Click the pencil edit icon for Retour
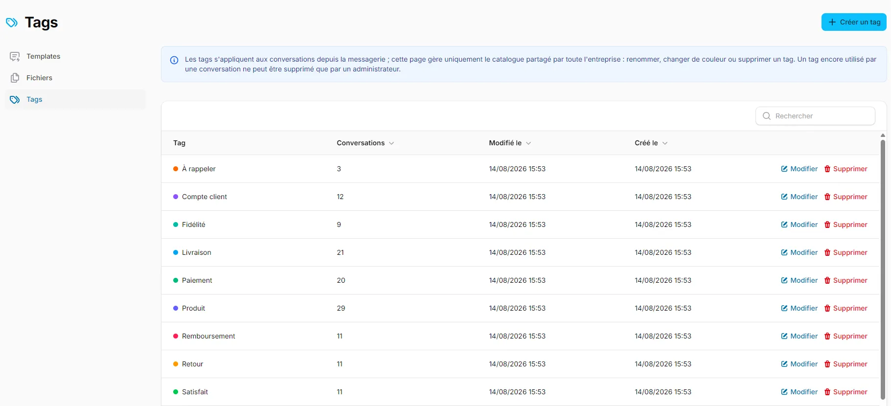The height and width of the screenshot is (406, 891). (x=784, y=364)
